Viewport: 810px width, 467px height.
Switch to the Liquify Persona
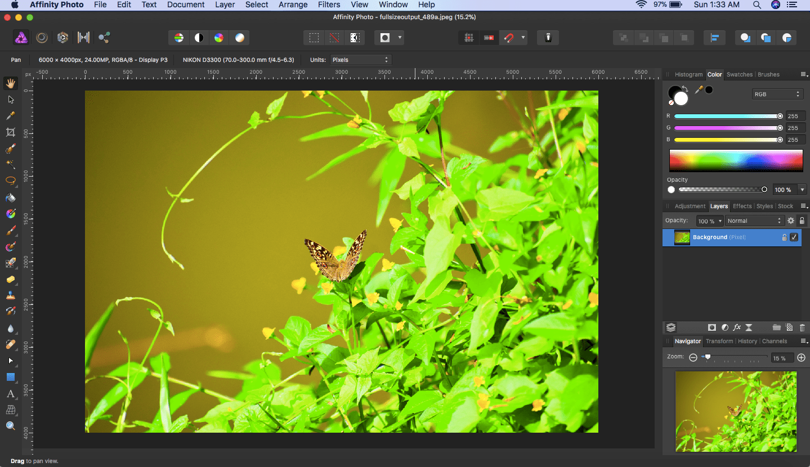coord(42,38)
